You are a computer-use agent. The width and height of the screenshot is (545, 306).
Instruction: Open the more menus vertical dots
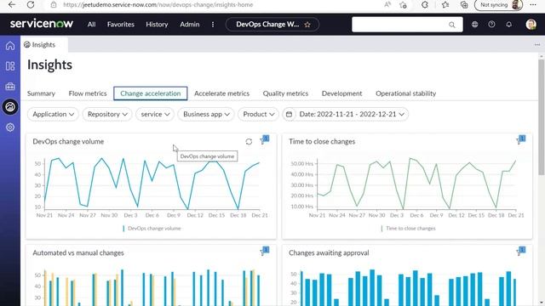point(213,25)
